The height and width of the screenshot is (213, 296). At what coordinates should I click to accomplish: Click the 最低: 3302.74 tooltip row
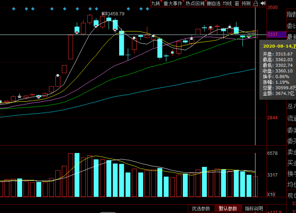(x=278, y=65)
